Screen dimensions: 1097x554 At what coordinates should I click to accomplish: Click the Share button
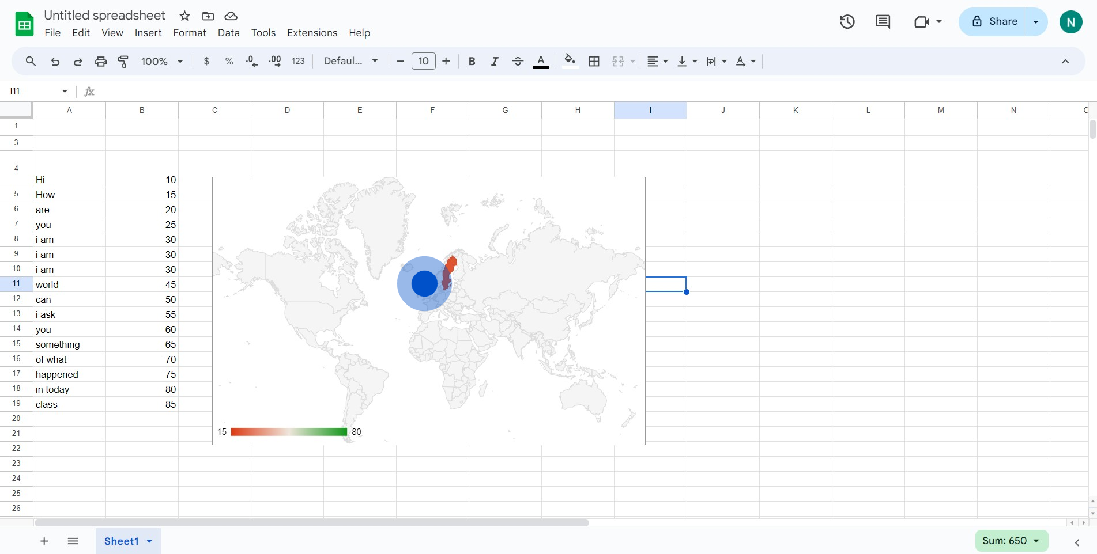click(992, 22)
